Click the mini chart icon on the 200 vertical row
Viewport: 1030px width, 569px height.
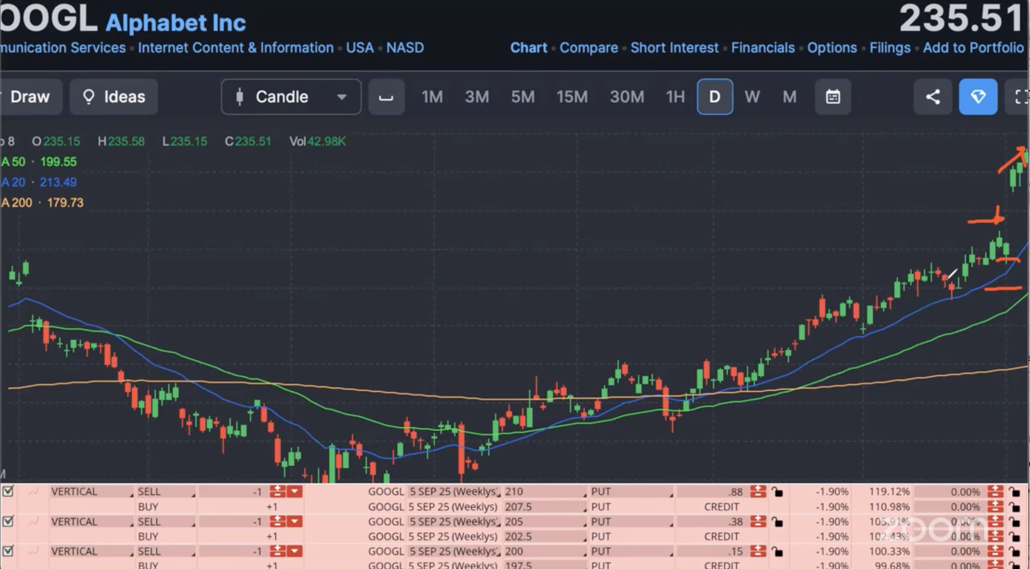34,551
